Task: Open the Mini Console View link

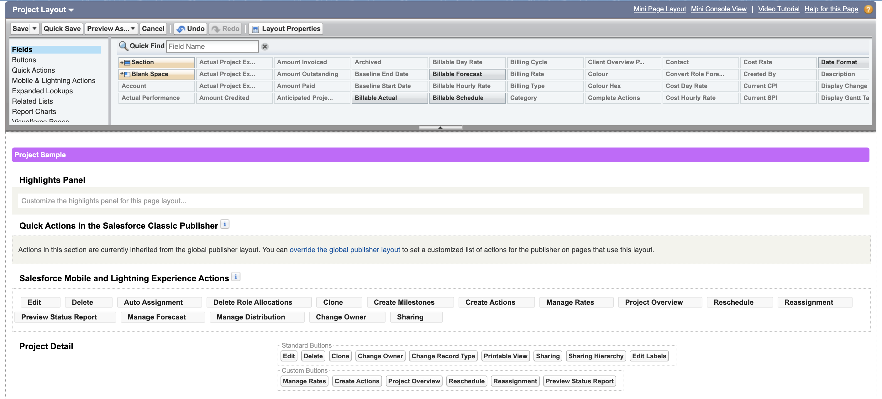Action: coord(718,9)
